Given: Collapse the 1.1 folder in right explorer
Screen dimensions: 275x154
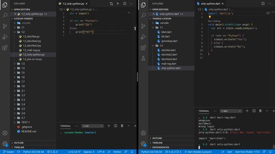Looking at the screenshot, I should pos(153,27).
